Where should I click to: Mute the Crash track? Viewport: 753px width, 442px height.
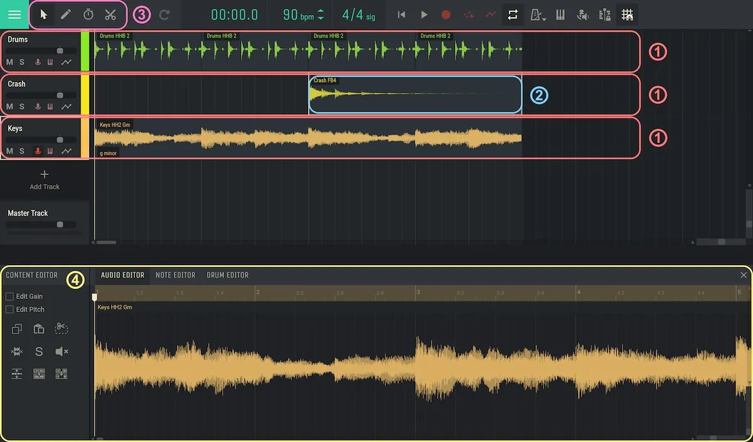coord(9,107)
